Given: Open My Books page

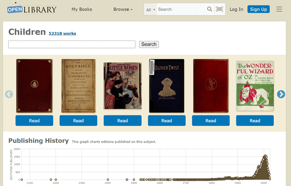Looking at the screenshot, I should click(82, 9).
